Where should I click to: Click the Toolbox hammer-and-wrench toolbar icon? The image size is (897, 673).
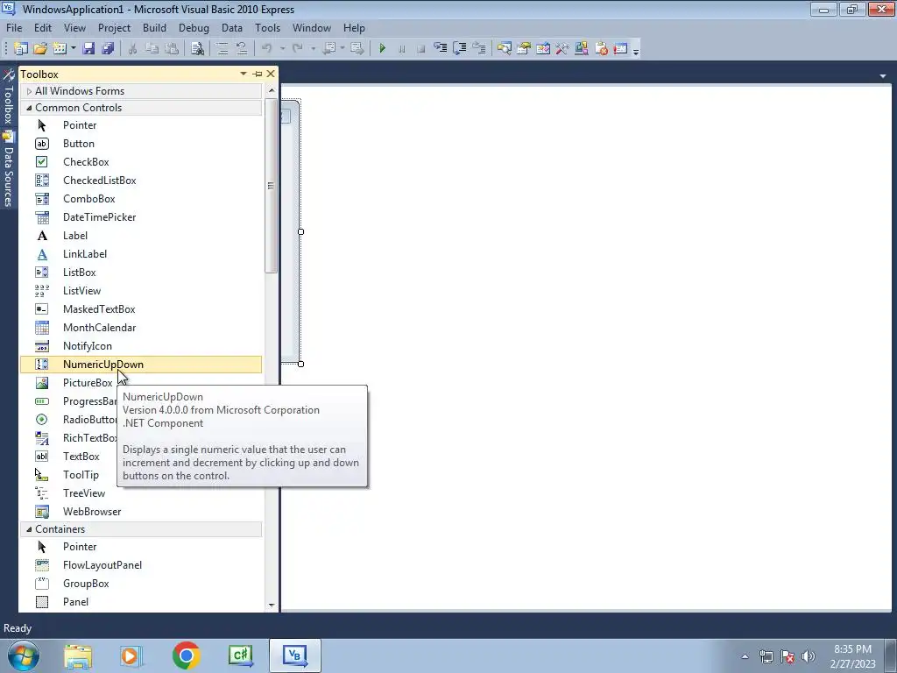(x=562, y=49)
